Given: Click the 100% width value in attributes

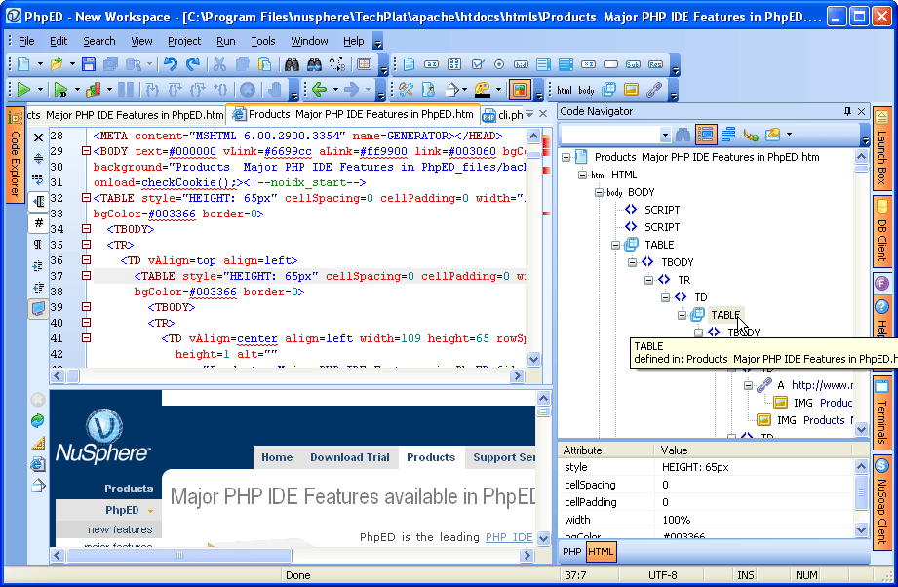Looking at the screenshot, I should click(x=677, y=520).
